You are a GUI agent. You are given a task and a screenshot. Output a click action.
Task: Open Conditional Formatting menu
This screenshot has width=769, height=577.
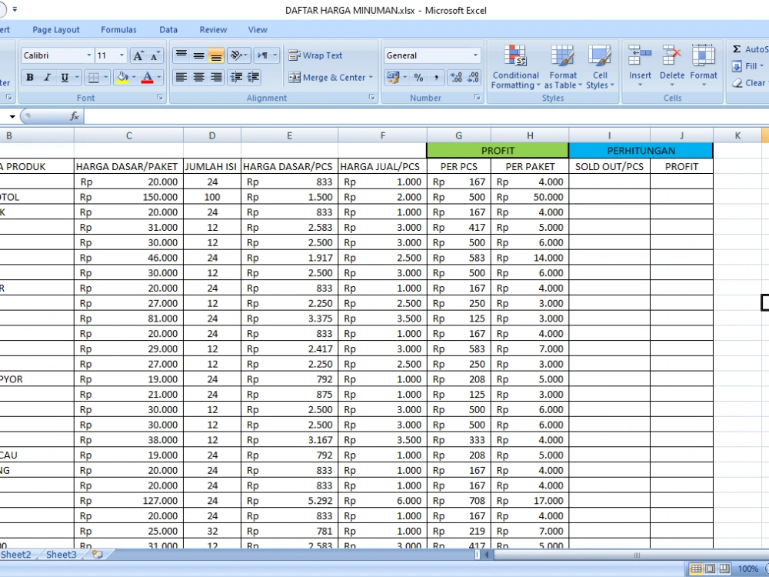(x=515, y=67)
